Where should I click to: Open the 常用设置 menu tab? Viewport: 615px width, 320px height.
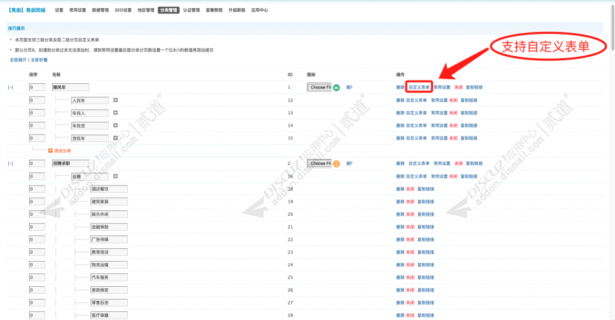78,10
